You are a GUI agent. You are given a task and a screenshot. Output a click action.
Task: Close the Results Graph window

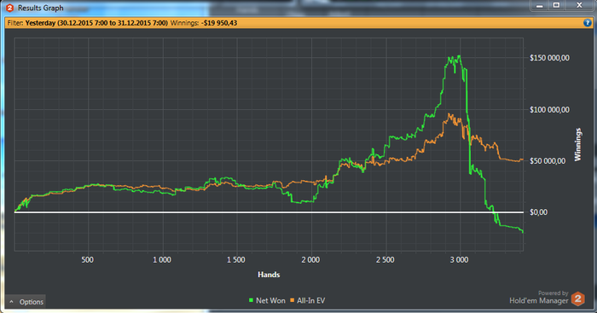(579, 5)
